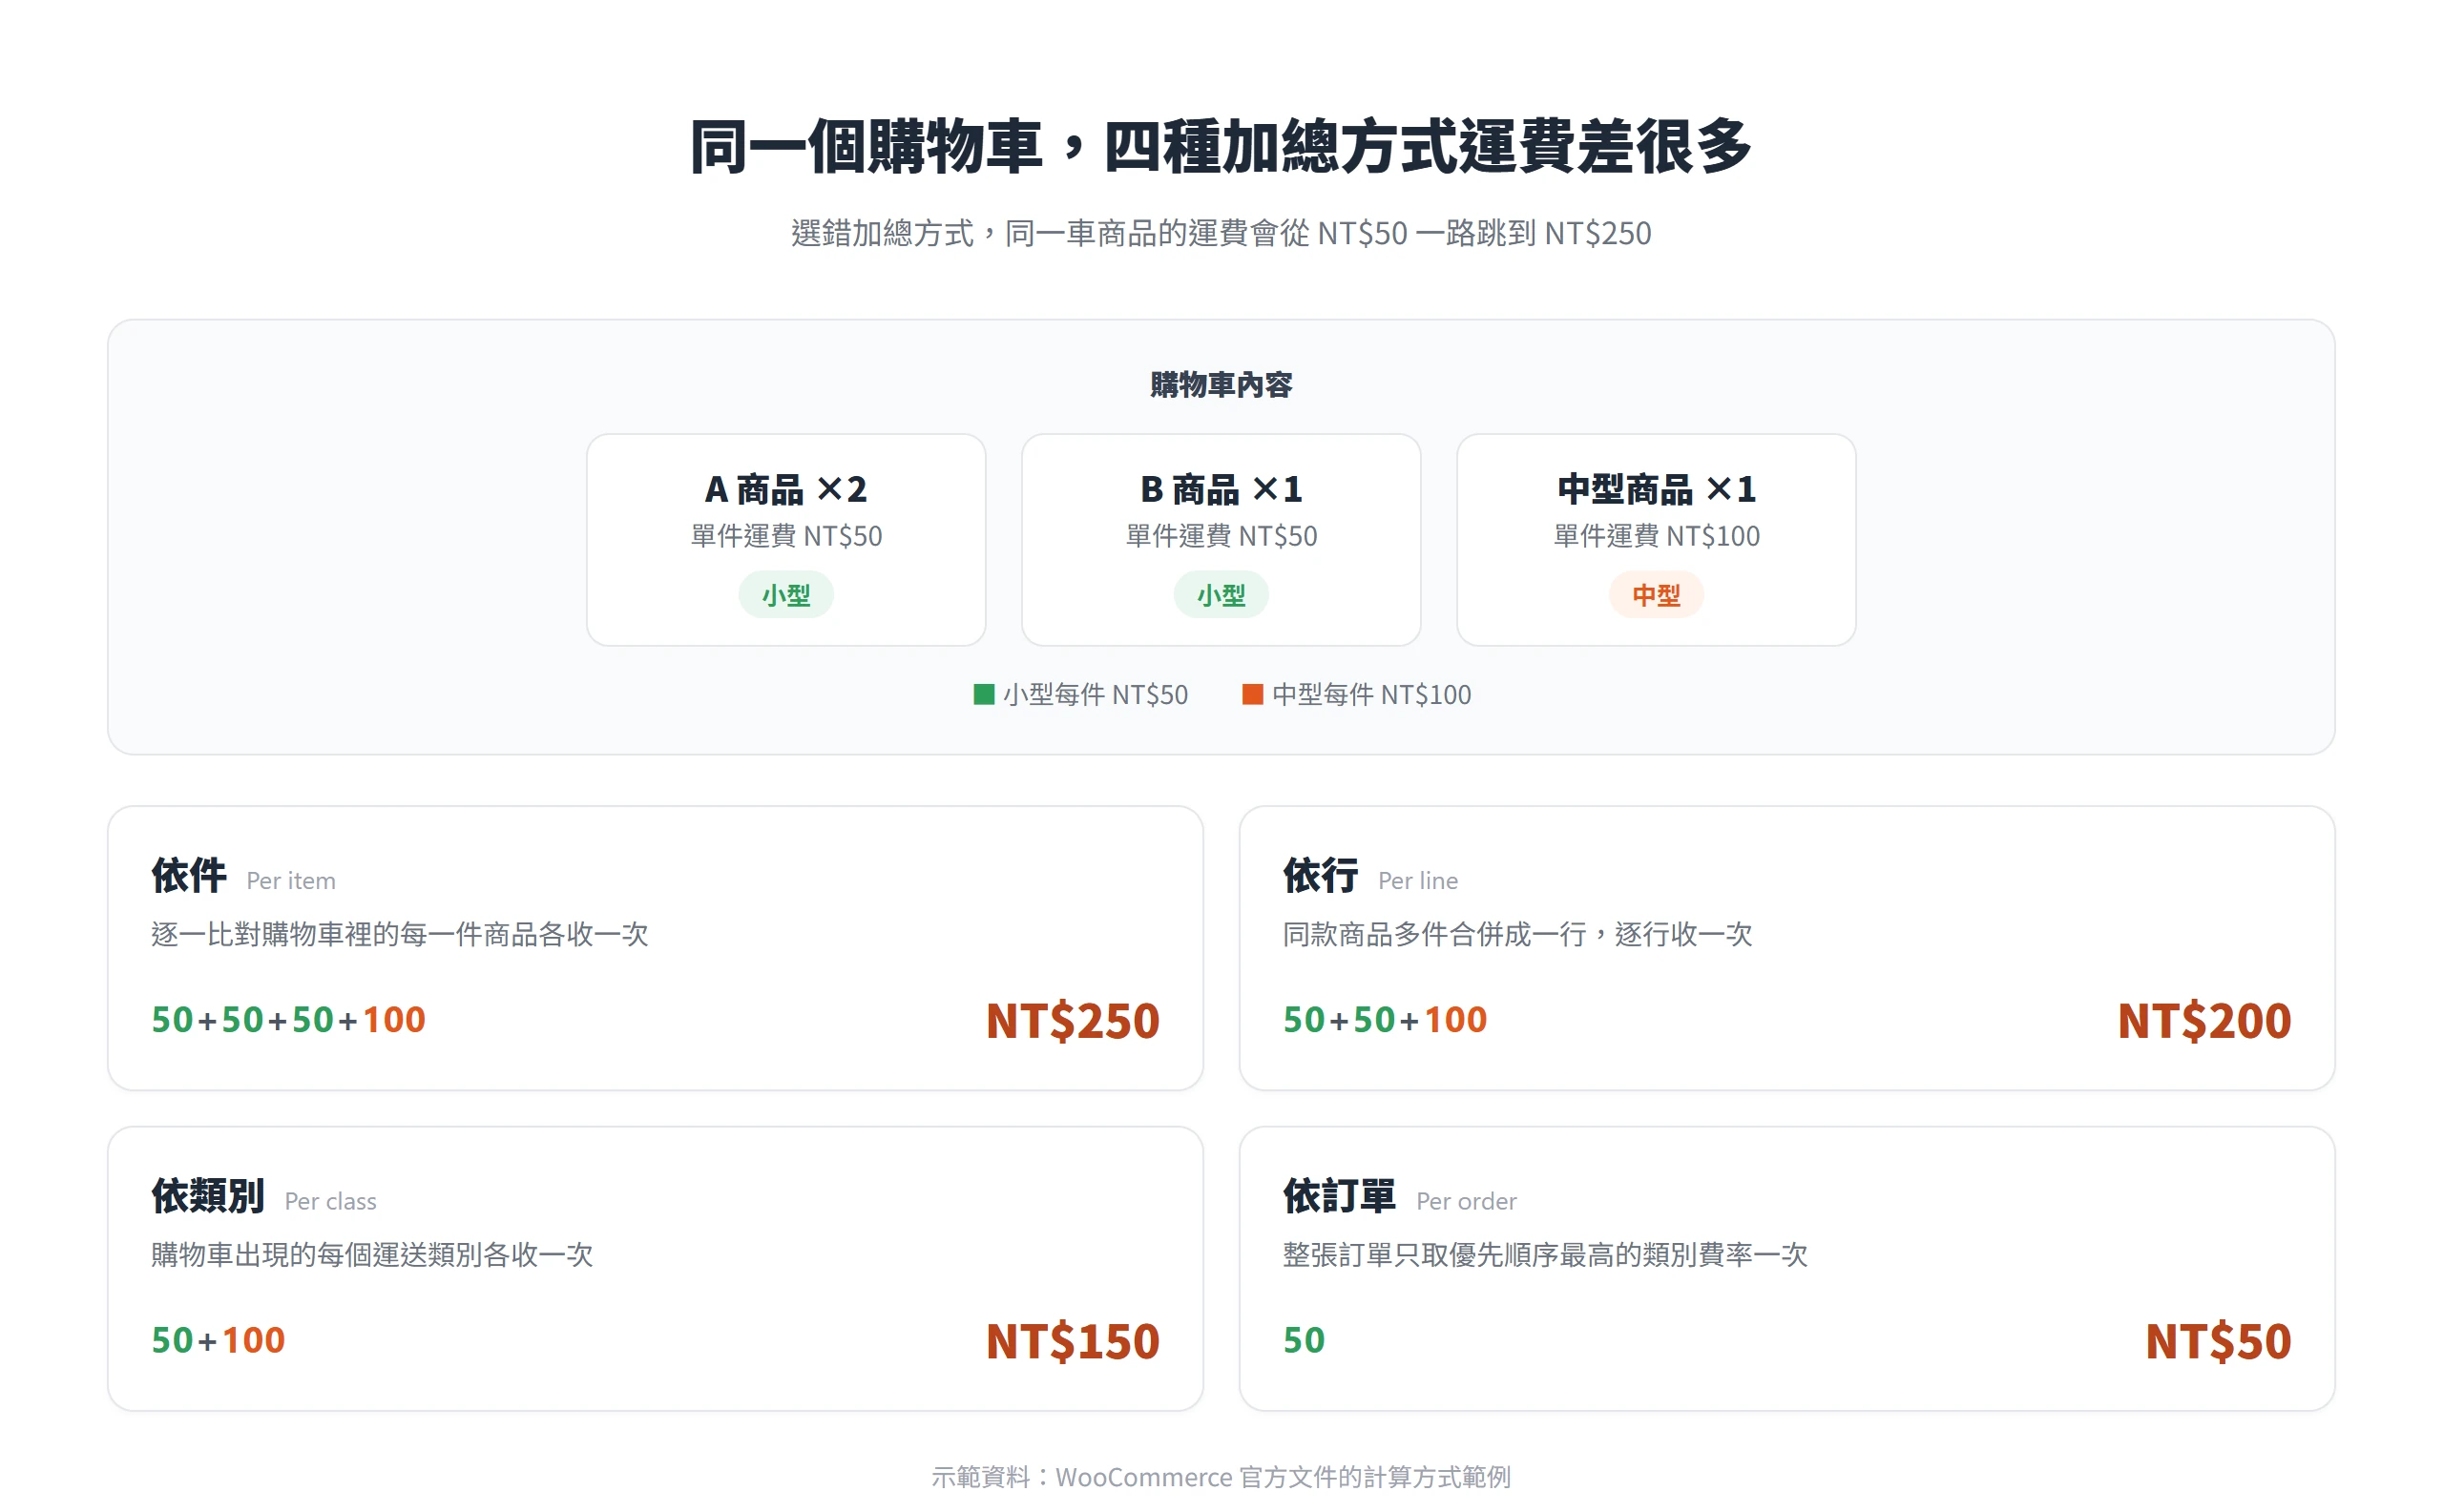Click the main heading 同一個購物車，四種加總方式運費差很多
This screenshot has height=1512, width=2443.
pos(1221,147)
